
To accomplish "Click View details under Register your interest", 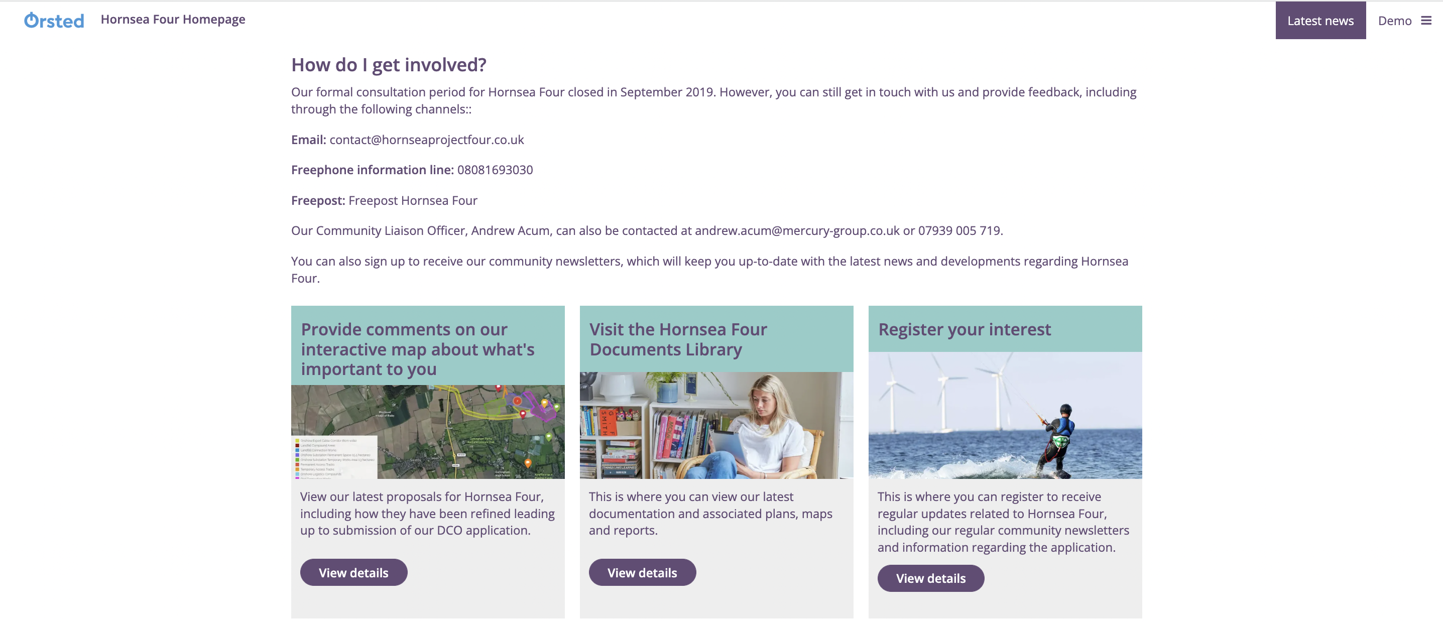I will pyautogui.click(x=930, y=578).
